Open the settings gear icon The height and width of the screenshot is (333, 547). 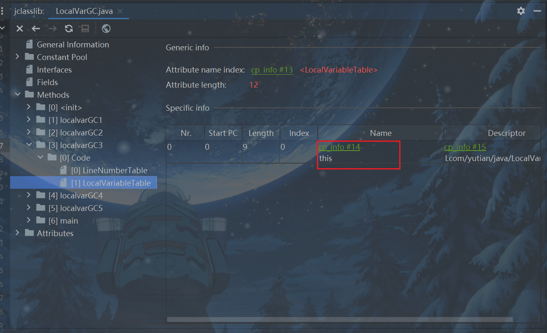tap(521, 11)
